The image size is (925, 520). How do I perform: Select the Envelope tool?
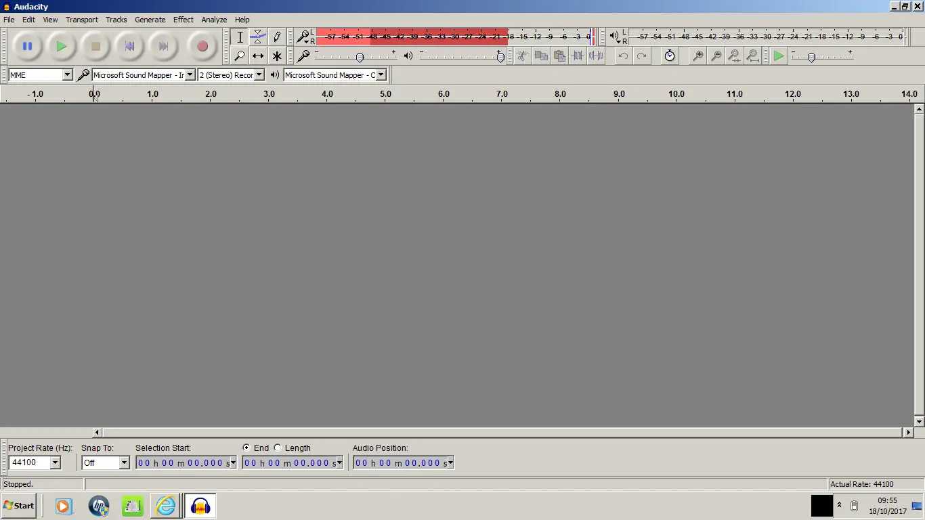tap(257, 37)
